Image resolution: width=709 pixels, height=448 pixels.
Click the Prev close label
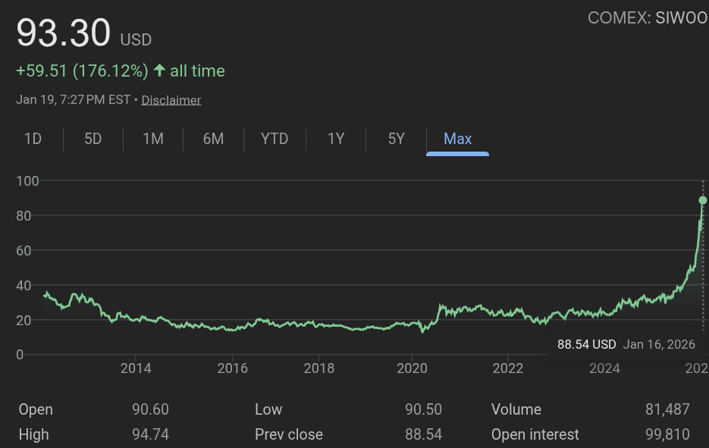point(288,434)
